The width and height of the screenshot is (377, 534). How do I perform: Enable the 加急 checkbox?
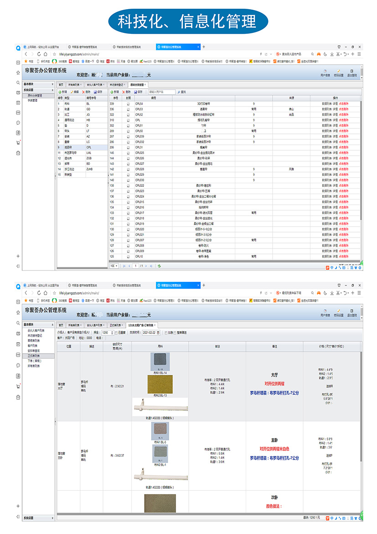165,333
